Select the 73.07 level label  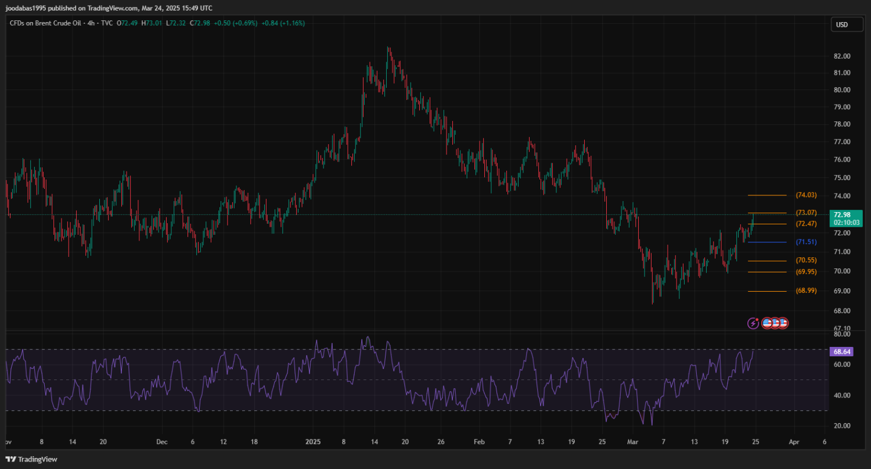(806, 213)
